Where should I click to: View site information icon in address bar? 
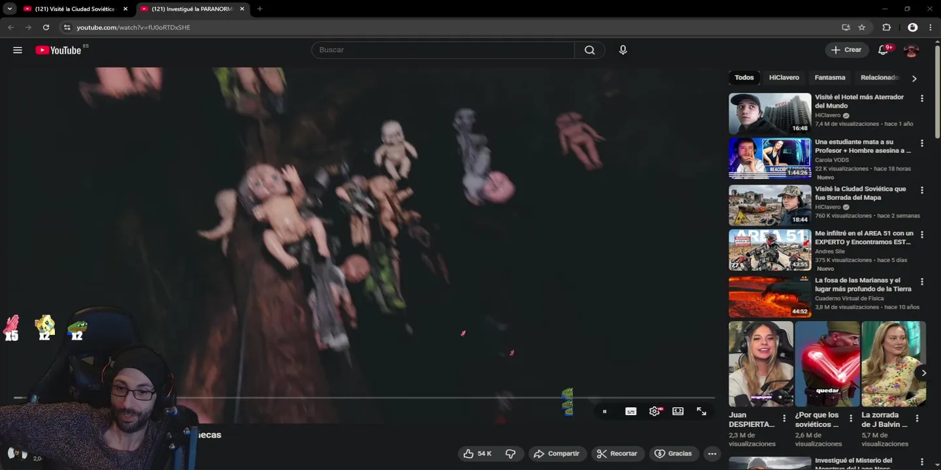(66, 27)
